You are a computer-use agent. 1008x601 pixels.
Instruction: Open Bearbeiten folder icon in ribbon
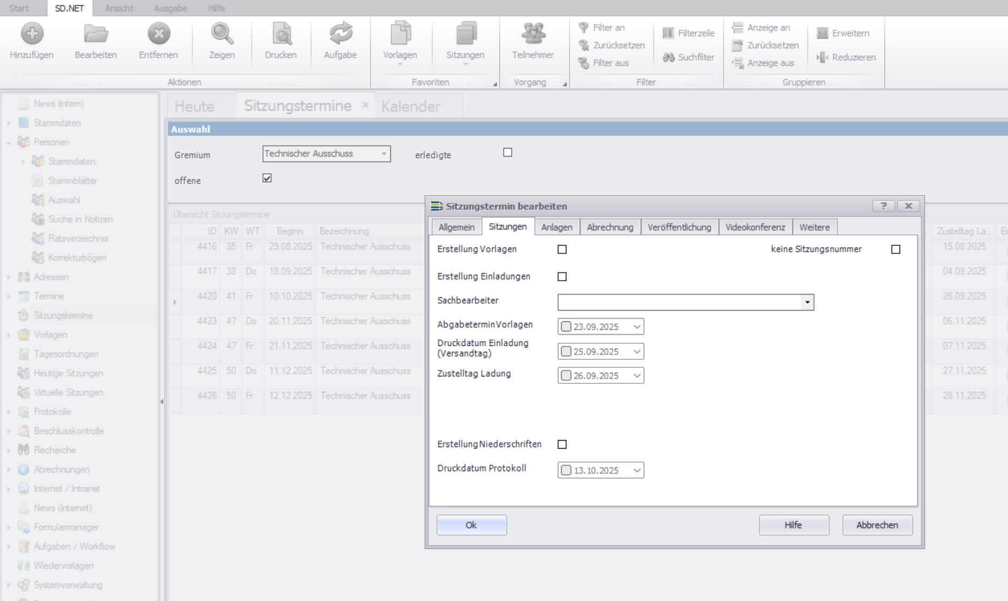point(96,34)
